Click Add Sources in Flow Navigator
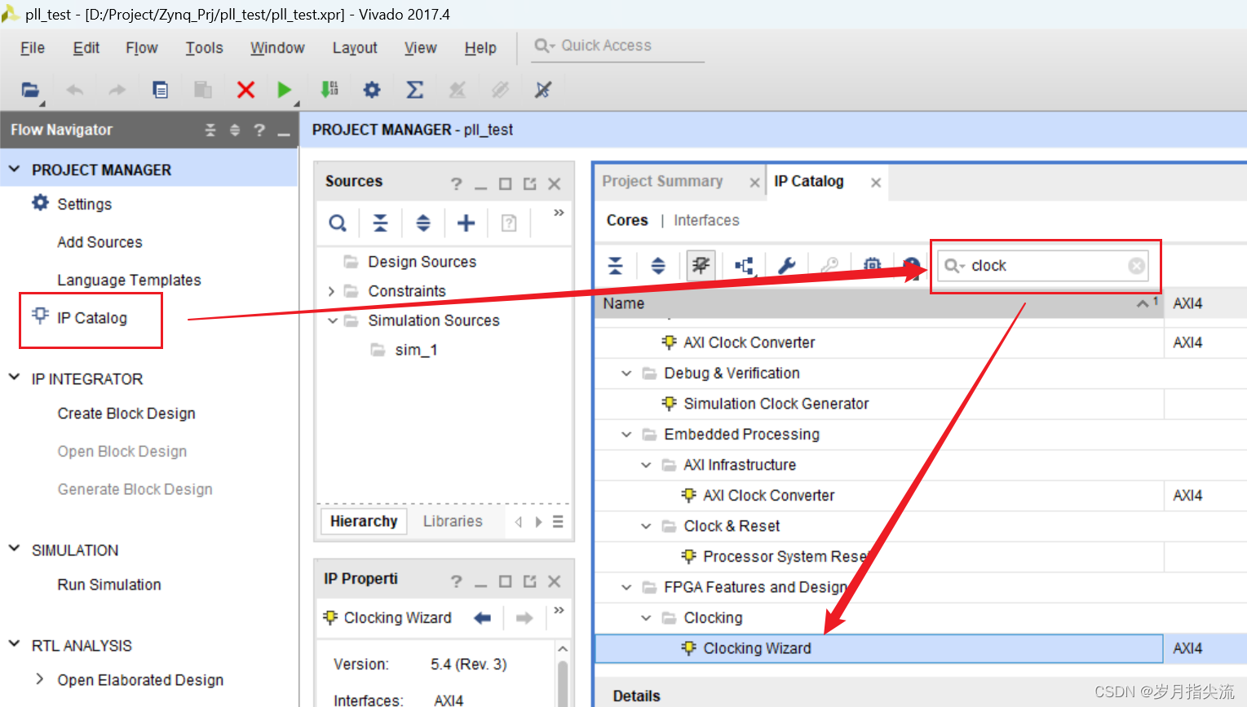Screen dimensions: 1247x707 [99, 242]
